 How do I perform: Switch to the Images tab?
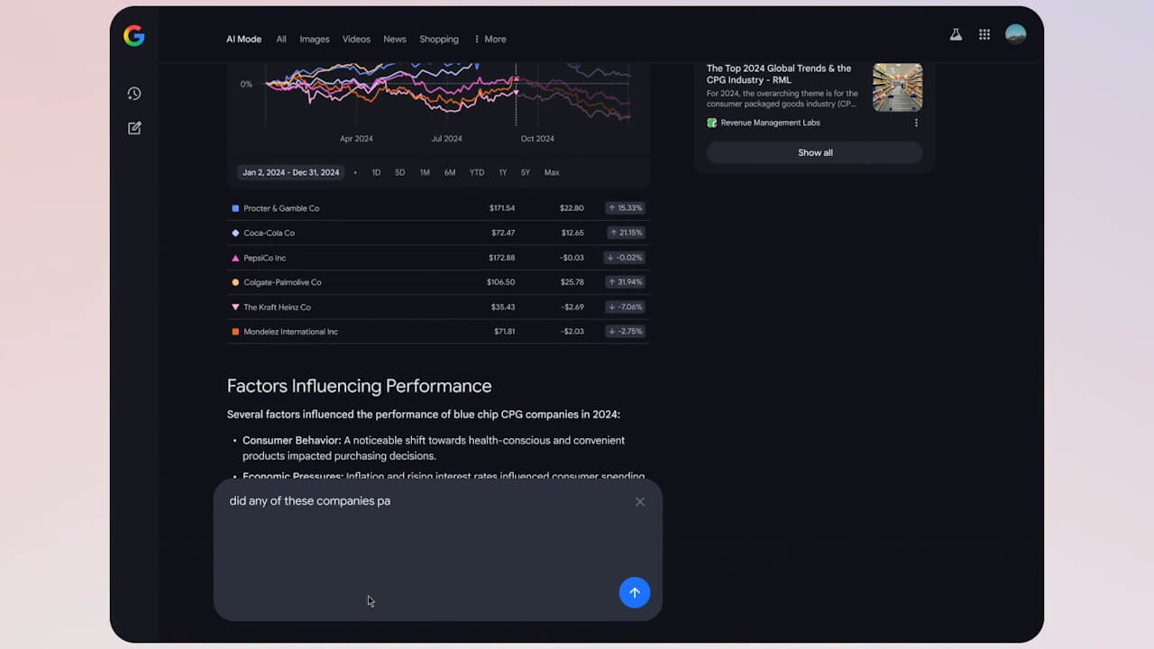point(315,40)
